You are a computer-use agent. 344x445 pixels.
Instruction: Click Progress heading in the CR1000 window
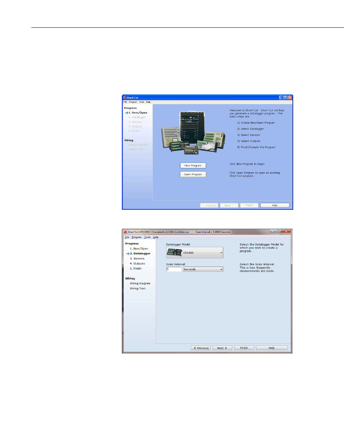click(132, 244)
